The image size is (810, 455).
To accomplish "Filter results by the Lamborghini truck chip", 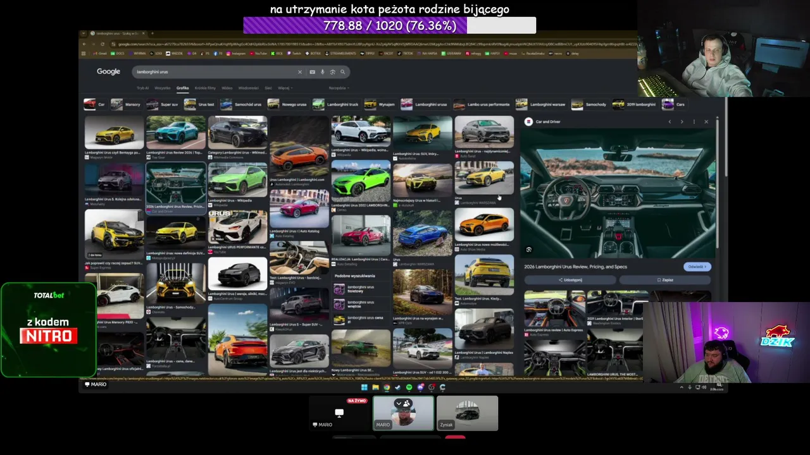I will [336, 104].
